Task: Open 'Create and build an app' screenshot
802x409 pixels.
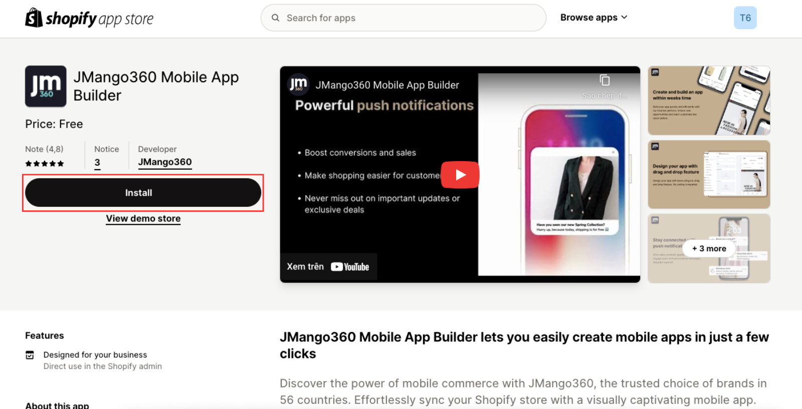Action: (x=709, y=101)
